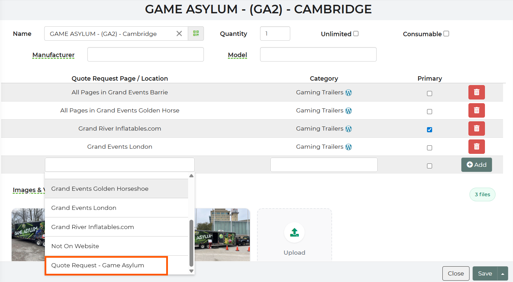Open the Category combo box in new row
The width and height of the screenshot is (513, 282).
click(324, 165)
